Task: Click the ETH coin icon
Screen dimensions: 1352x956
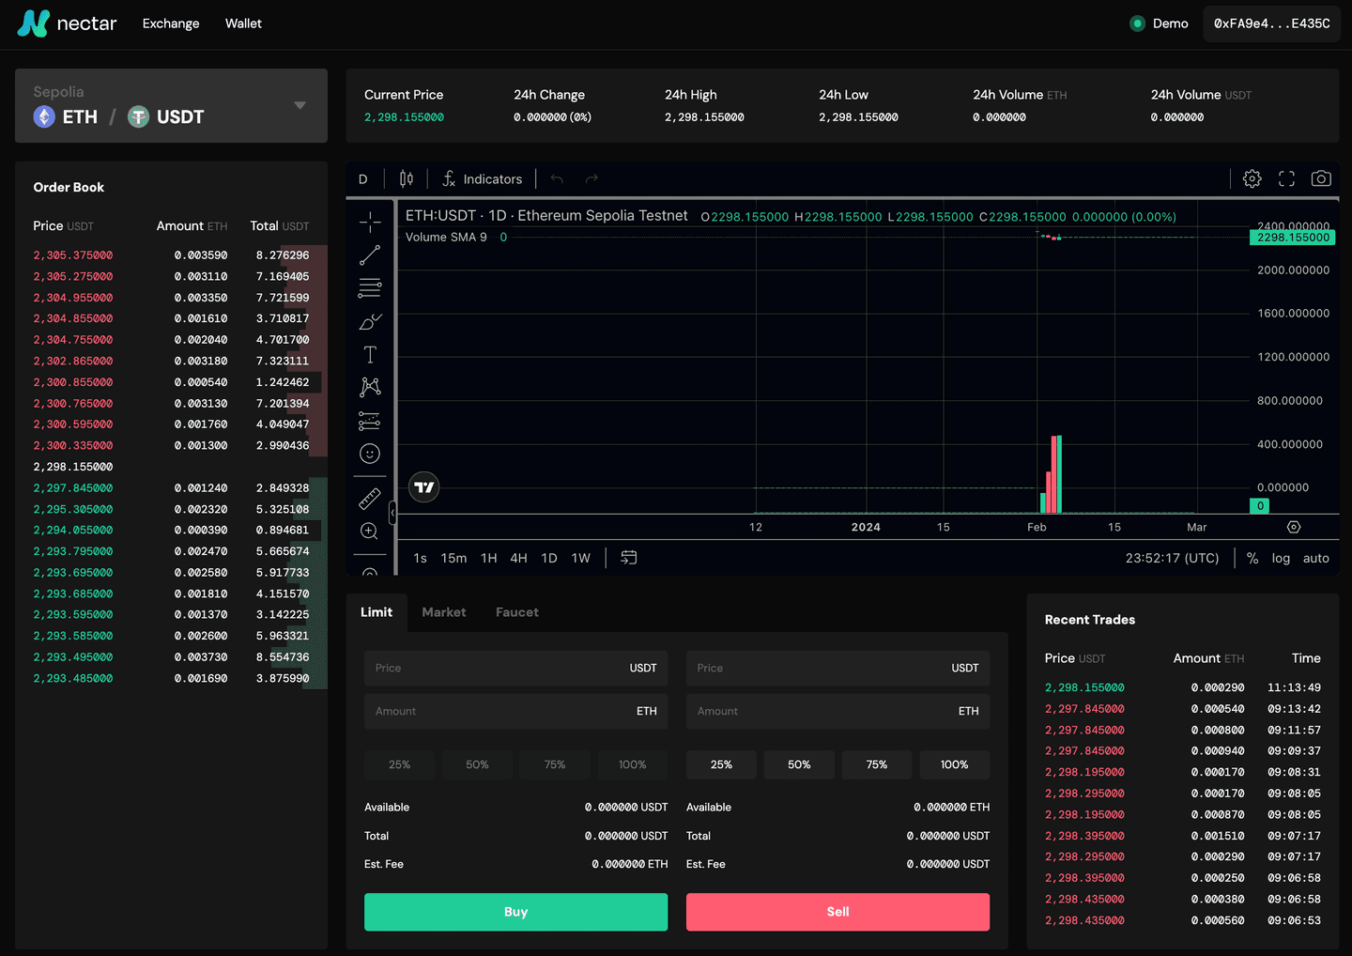Action: [x=44, y=116]
